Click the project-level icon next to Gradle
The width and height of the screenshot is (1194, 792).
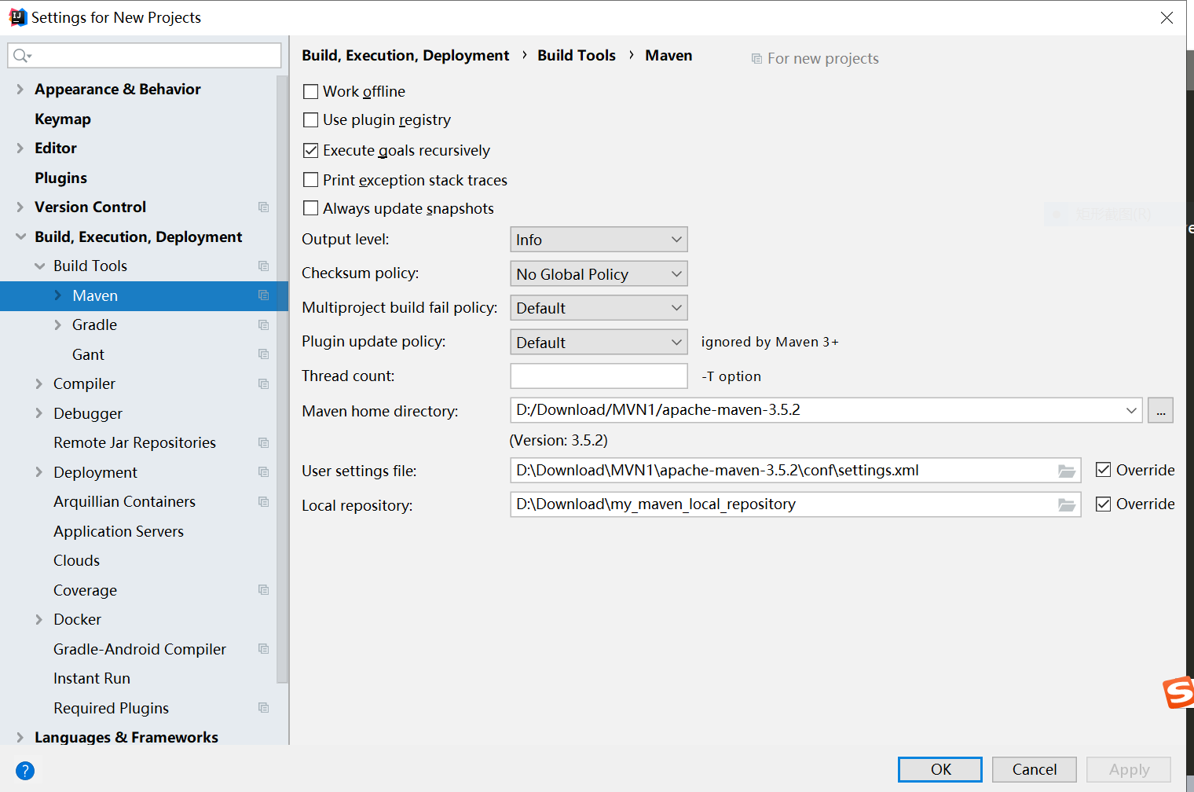point(263,325)
